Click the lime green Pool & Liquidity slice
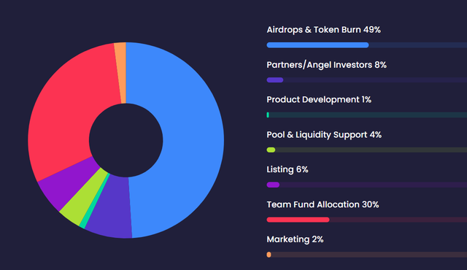 [x=82, y=202]
